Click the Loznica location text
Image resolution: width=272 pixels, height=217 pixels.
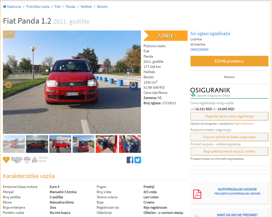(196, 39)
